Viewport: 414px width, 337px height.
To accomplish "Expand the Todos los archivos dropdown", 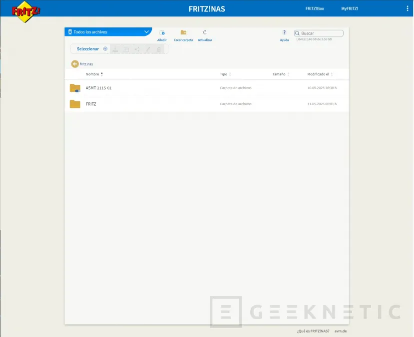I will pos(108,32).
